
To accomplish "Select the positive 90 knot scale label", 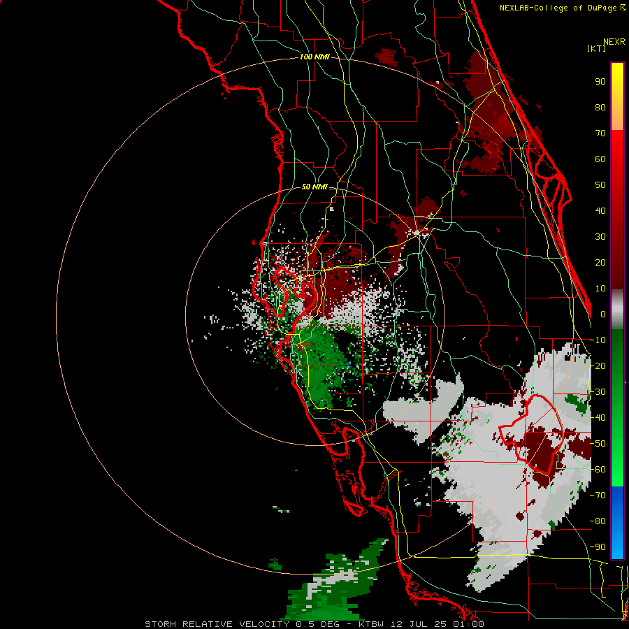I will pos(600,82).
